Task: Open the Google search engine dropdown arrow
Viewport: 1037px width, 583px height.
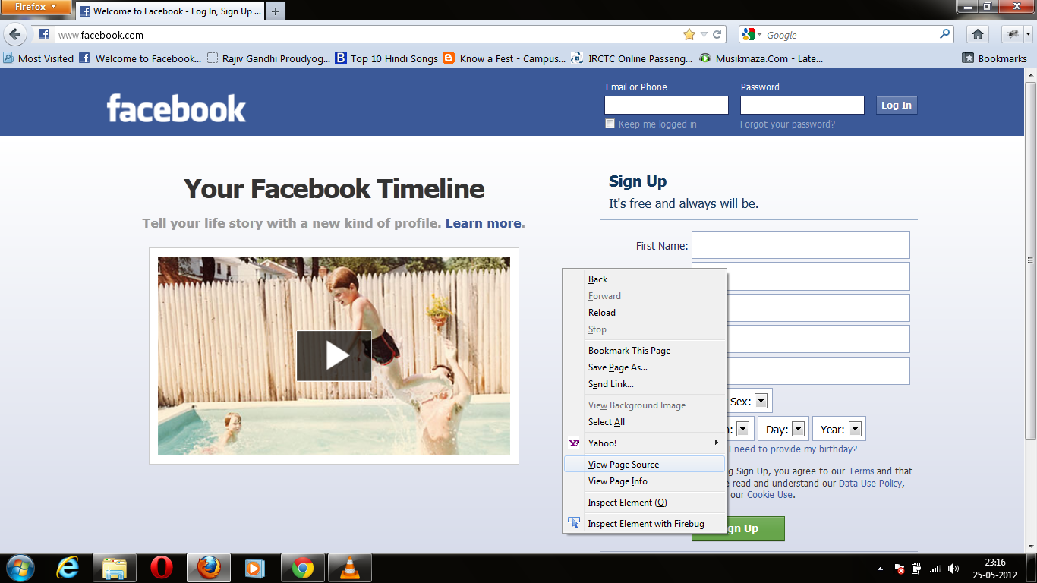Action: (760, 35)
